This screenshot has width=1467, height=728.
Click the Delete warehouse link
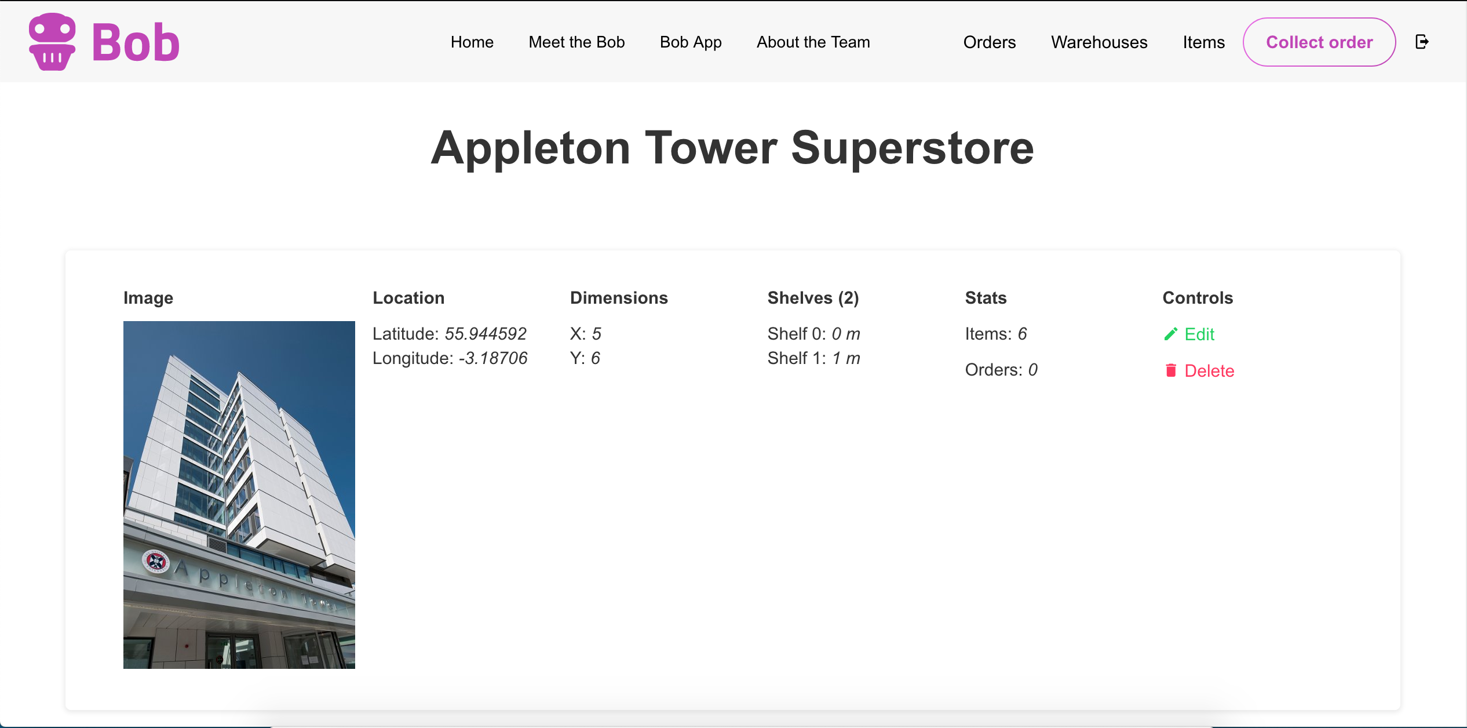tap(1209, 371)
